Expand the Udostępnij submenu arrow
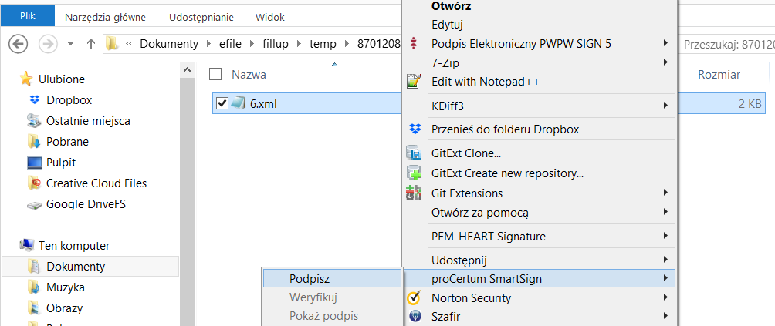This screenshot has height=326, width=775. tap(665, 259)
